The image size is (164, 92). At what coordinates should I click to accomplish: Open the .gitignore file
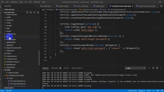10,45
